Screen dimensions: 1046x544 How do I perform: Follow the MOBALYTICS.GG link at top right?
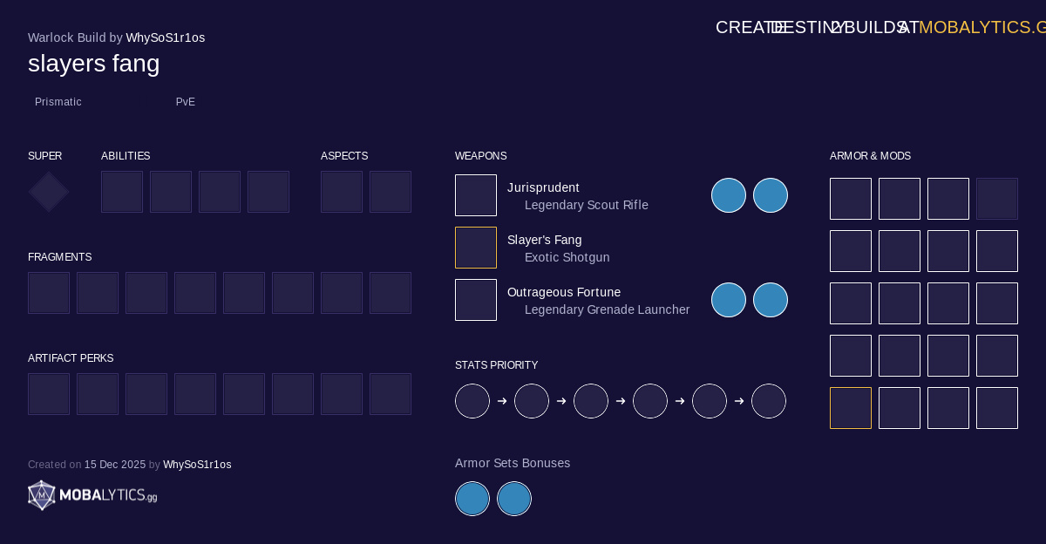point(981,27)
